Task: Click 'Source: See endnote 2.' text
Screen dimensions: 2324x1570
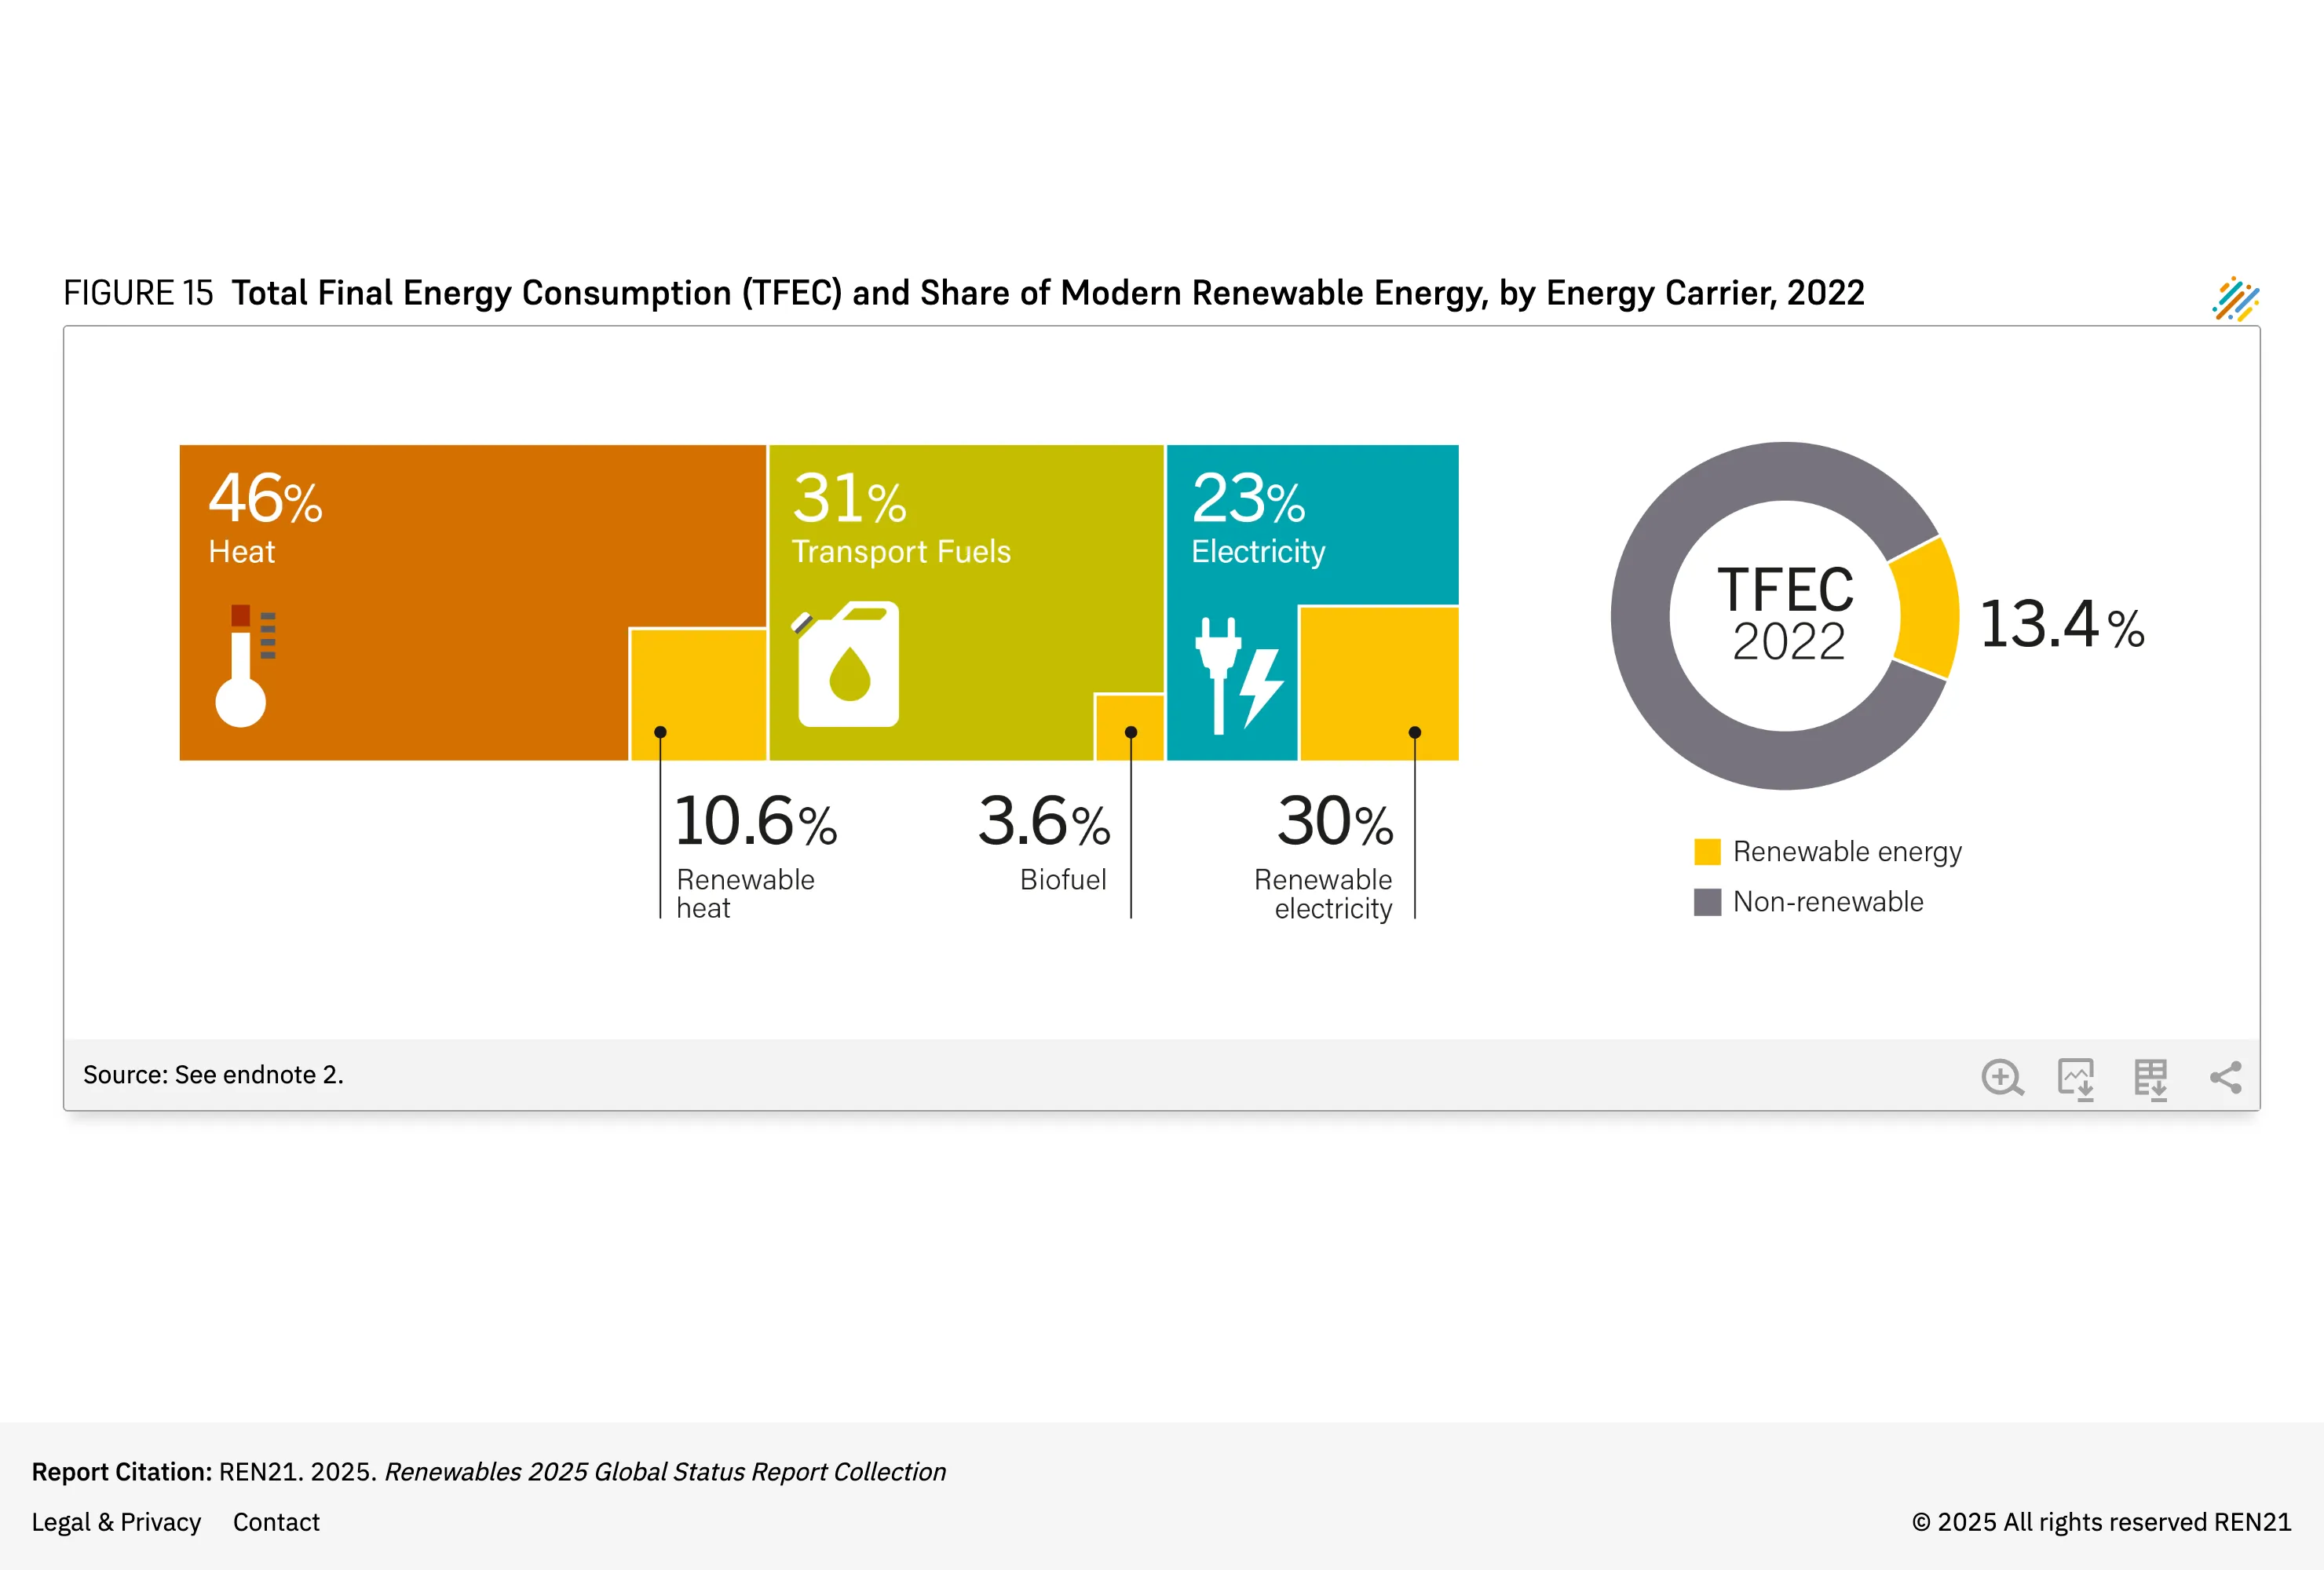Action: 213,1075
